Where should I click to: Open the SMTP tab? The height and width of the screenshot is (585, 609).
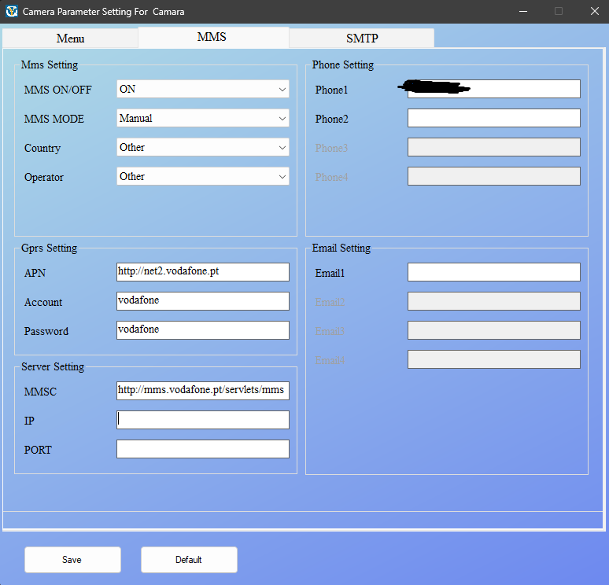click(362, 39)
